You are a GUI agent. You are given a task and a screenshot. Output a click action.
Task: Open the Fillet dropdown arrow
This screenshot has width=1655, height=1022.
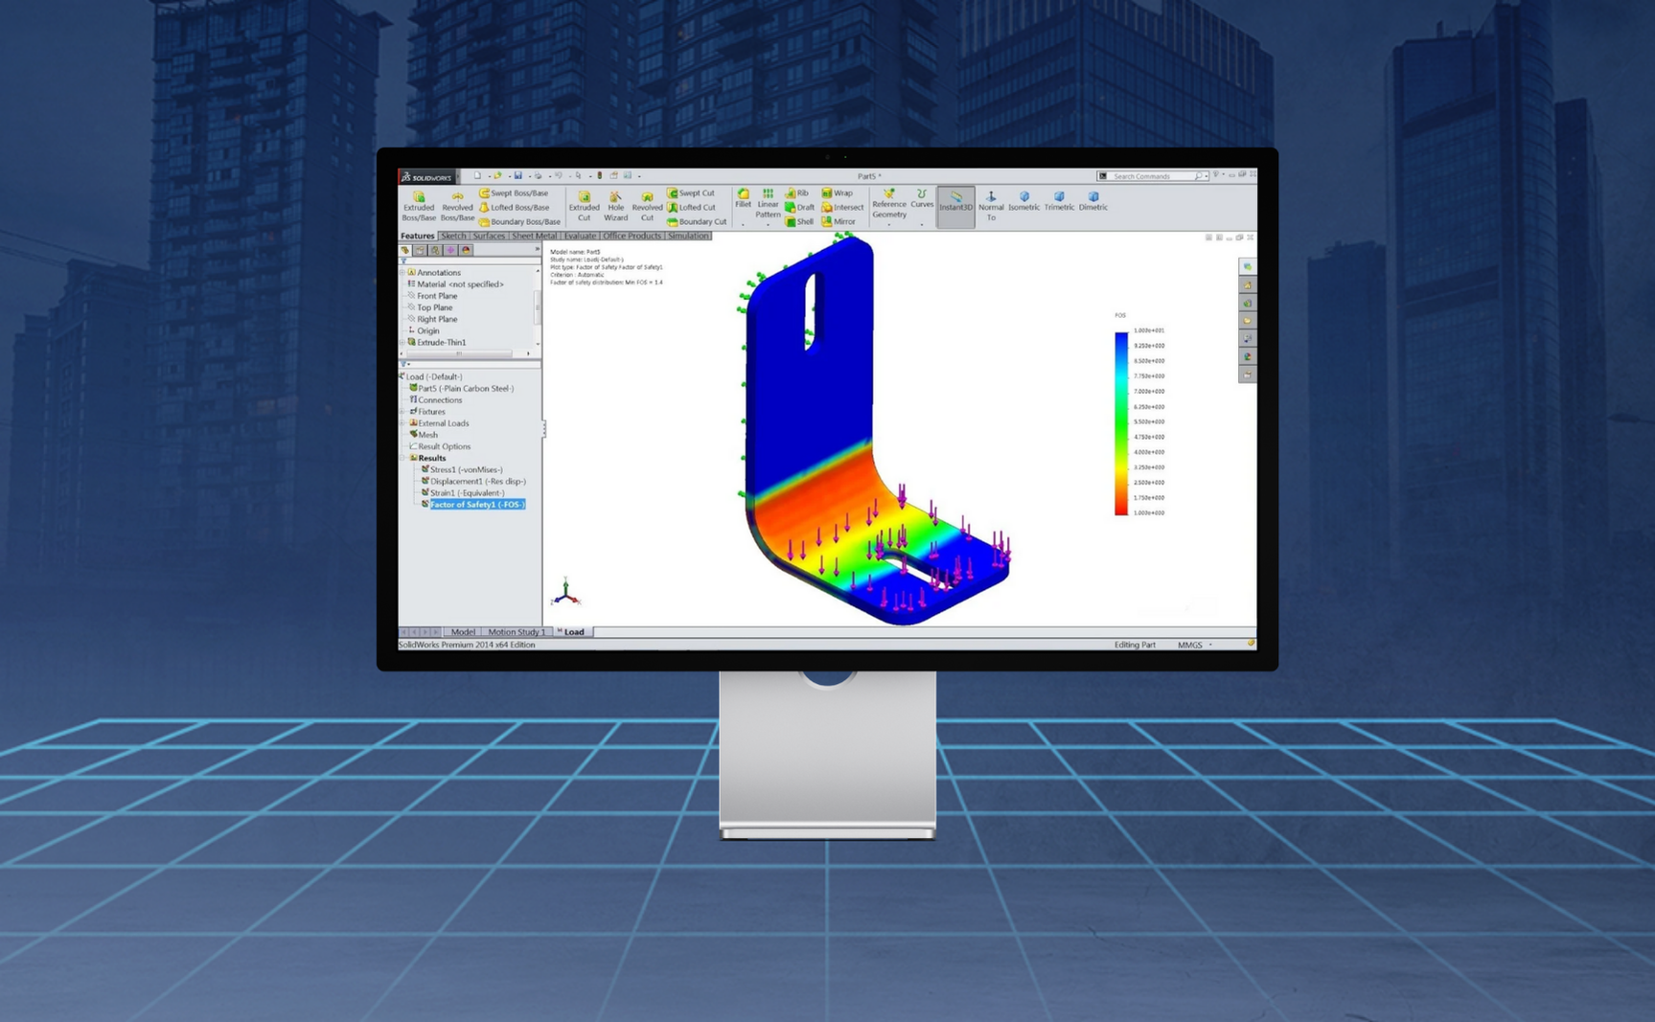click(x=743, y=225)
